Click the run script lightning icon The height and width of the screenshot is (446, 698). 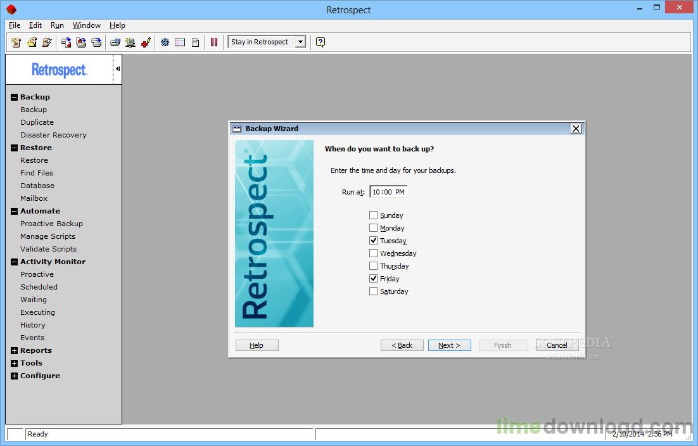coord(47,42)
